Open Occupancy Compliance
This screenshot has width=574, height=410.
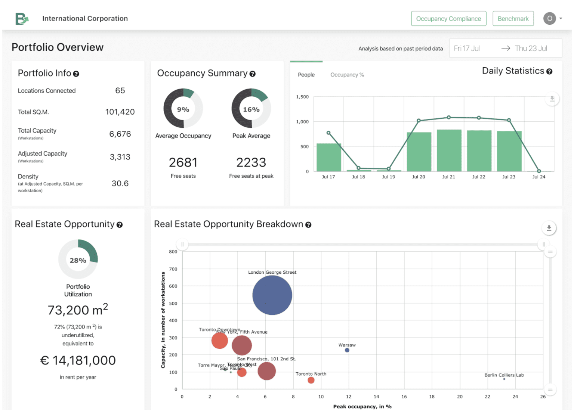coord(448,18)
